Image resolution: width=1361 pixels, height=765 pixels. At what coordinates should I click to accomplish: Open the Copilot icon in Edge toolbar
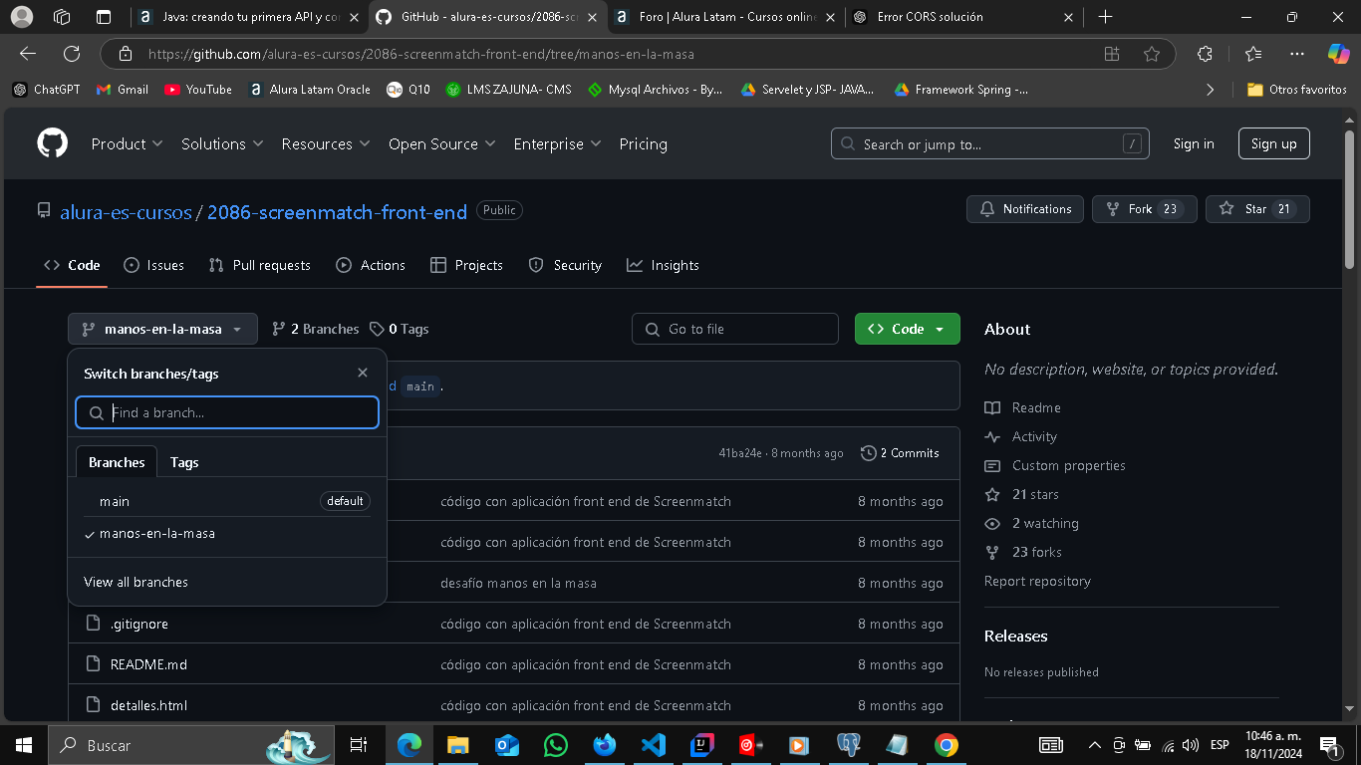pos(1338,54)
